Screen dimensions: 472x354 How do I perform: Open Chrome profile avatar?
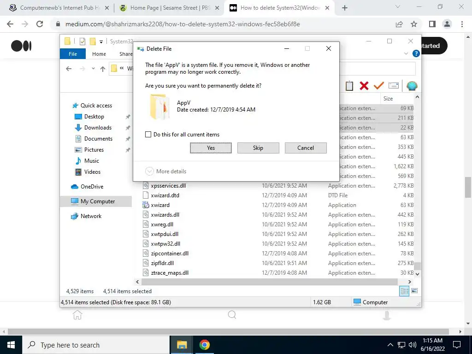click(x=447, y=24)
